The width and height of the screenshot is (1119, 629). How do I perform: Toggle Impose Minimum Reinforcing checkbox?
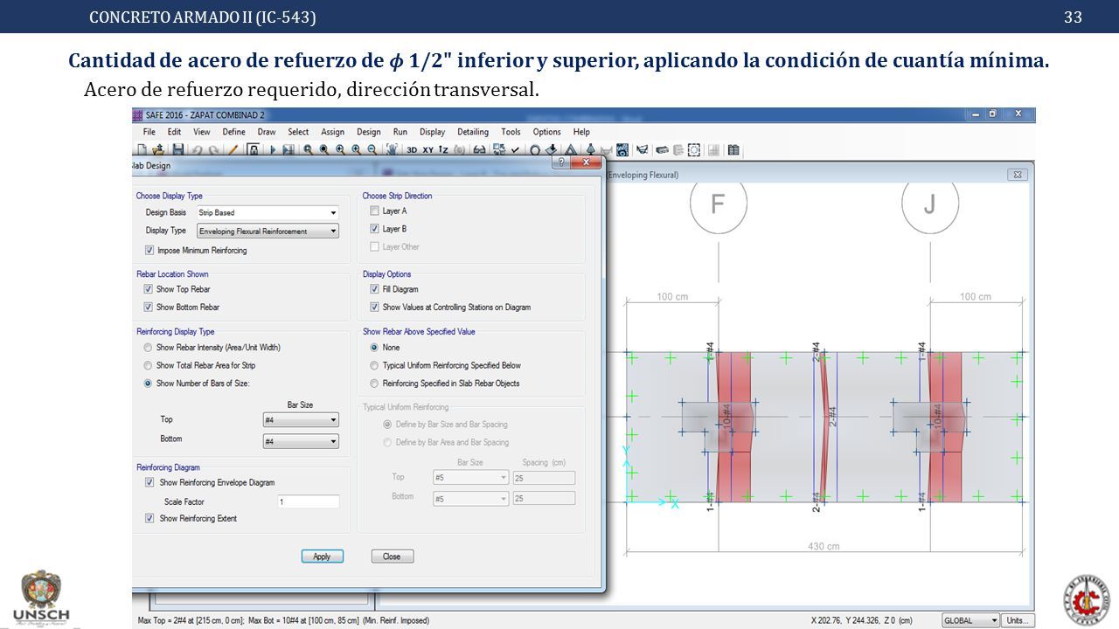[x=149, y=251]
